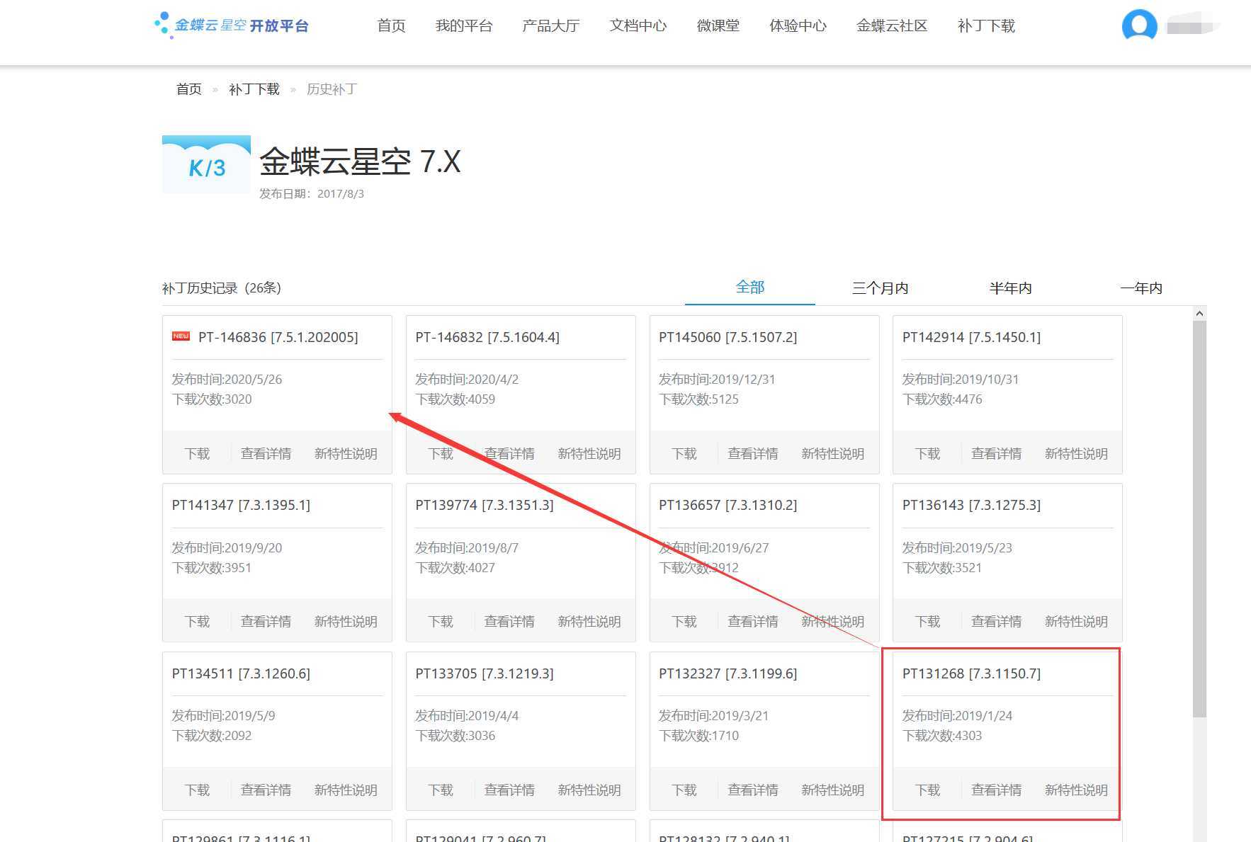Screen dimensions: 1251x842
Task: Download patch PT139774
Action: [x=441, y=622]
